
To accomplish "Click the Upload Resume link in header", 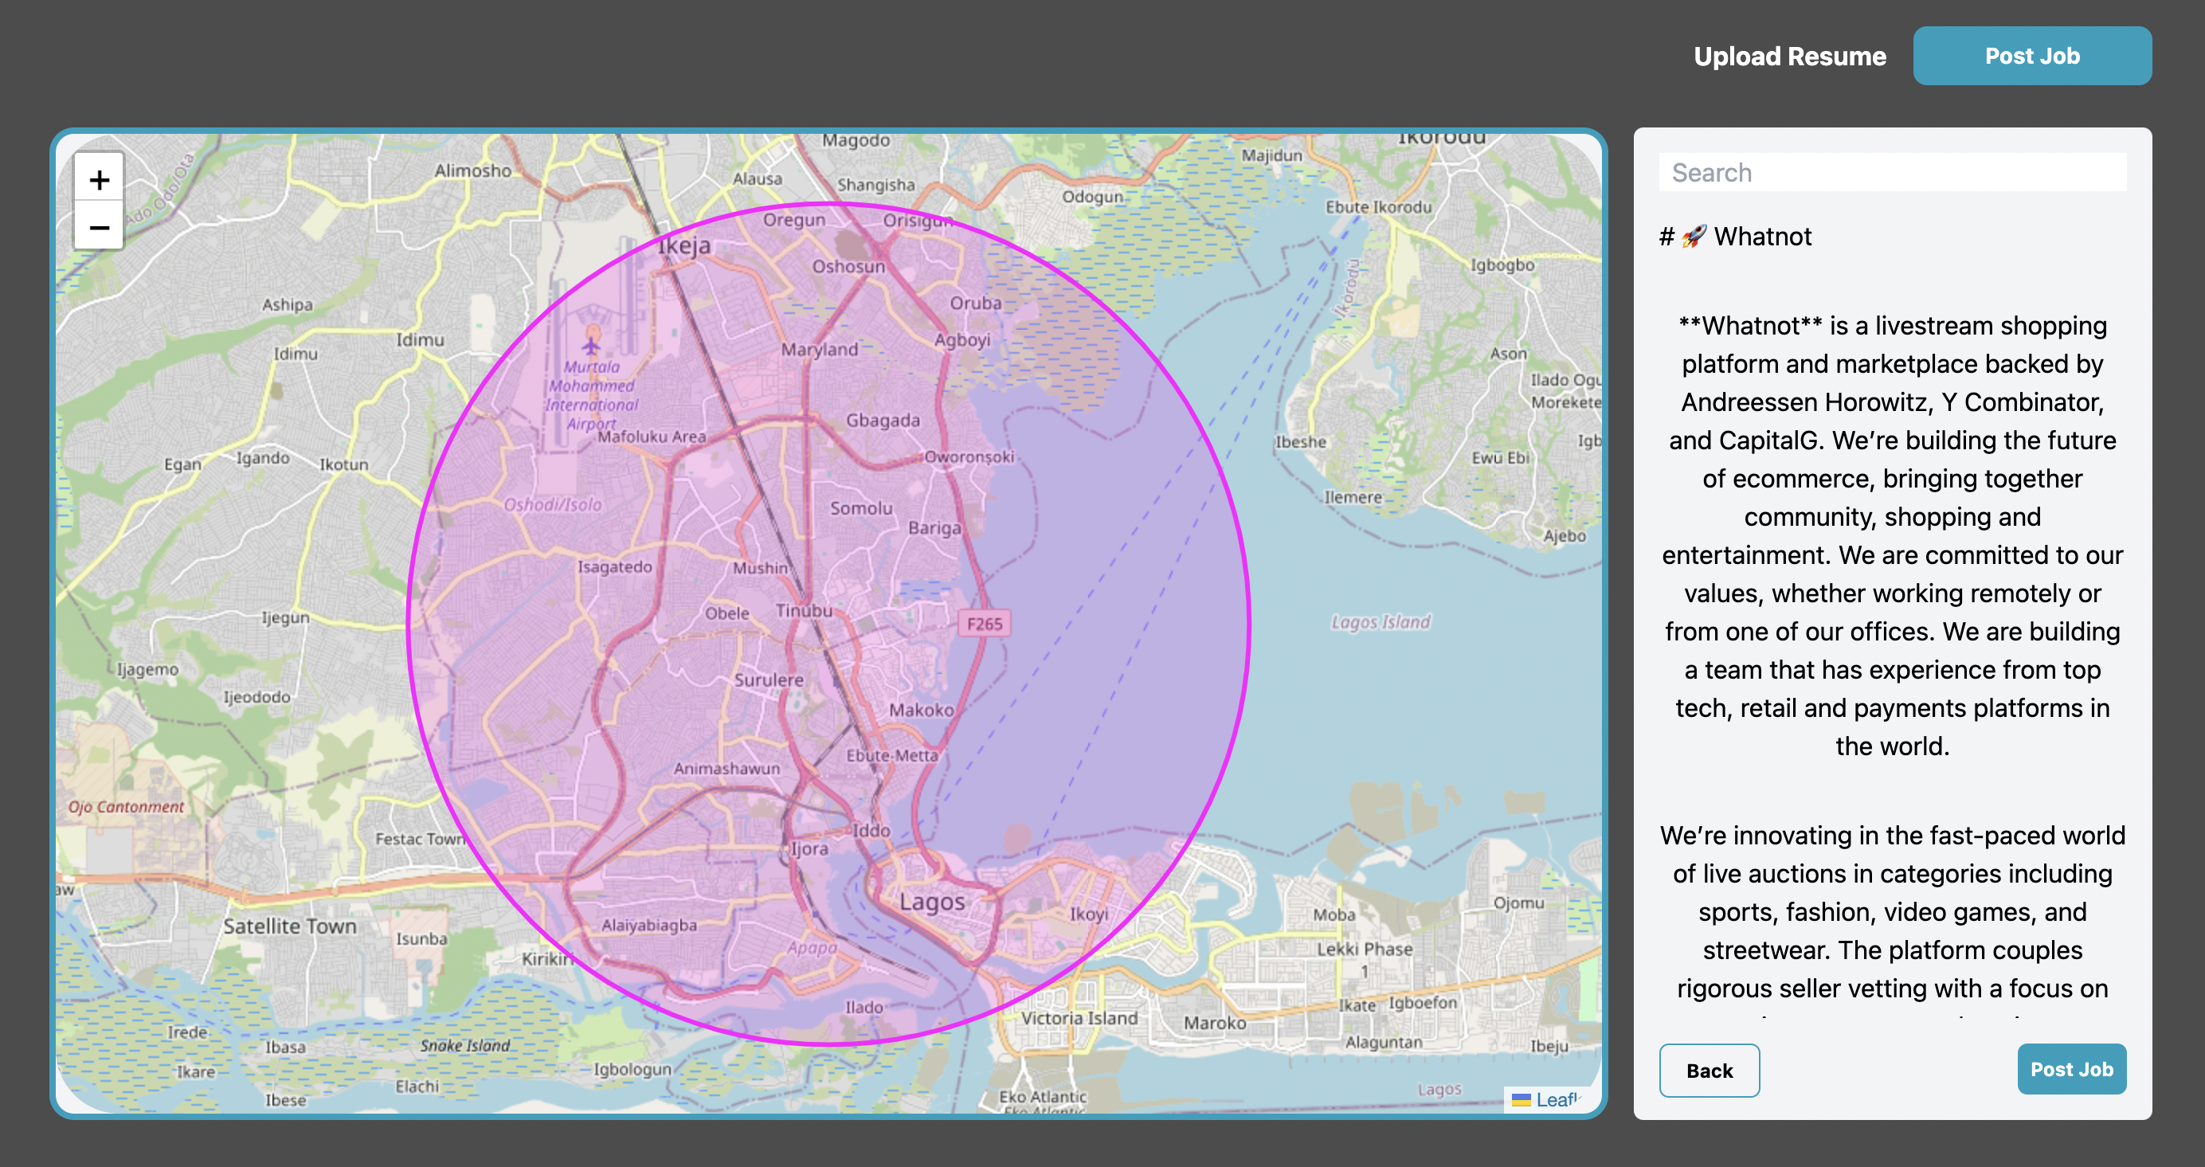I will (x=1789, y=57).
